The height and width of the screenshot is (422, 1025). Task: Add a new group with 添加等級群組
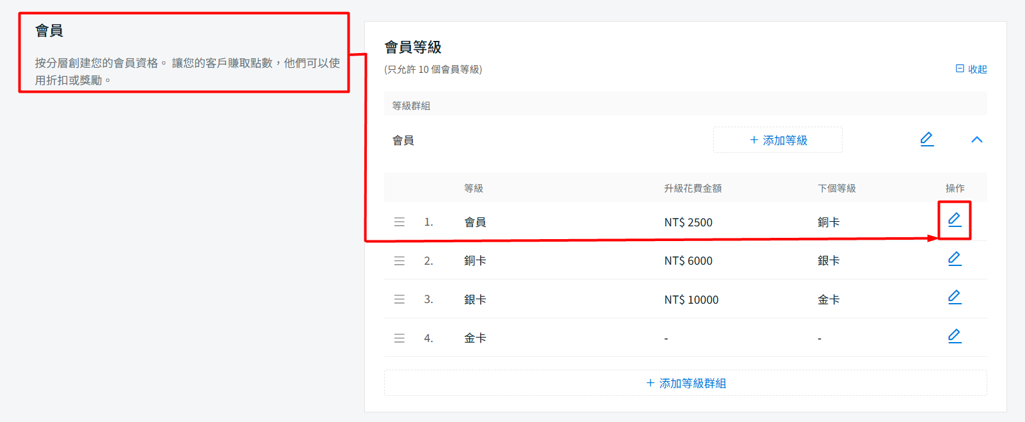click(x=685, y=383)
